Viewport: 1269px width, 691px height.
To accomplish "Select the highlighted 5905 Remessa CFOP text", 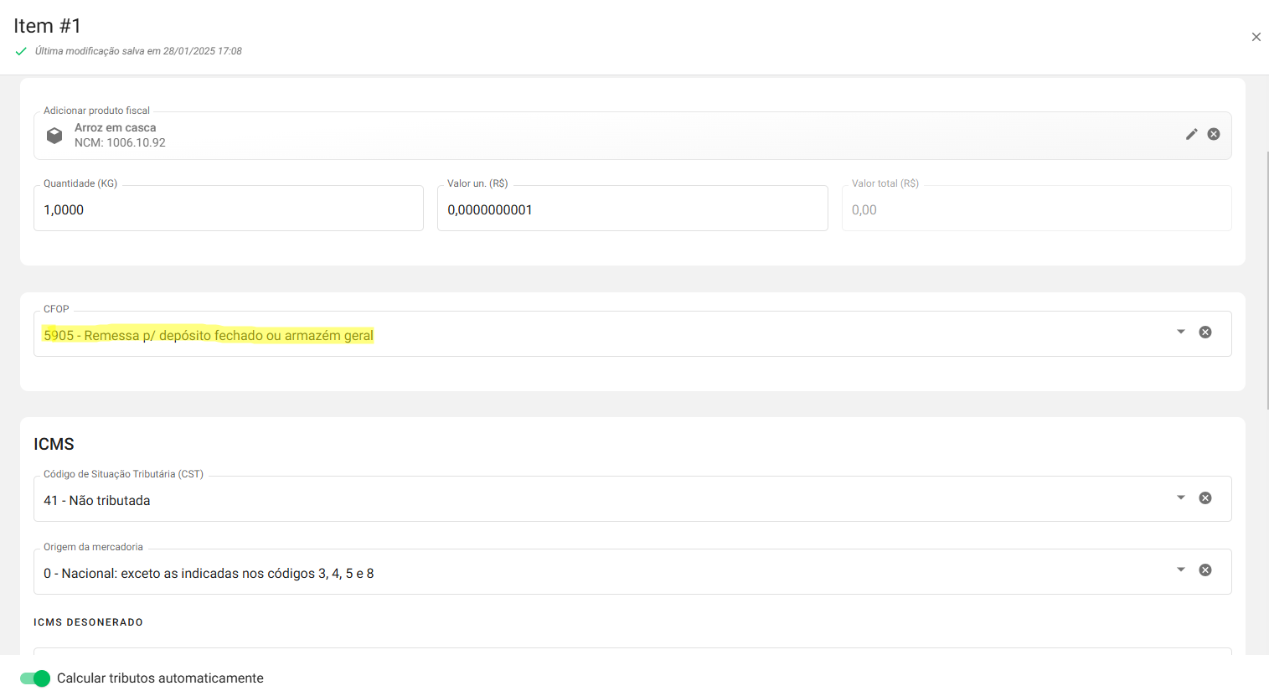I will point(209,336).
